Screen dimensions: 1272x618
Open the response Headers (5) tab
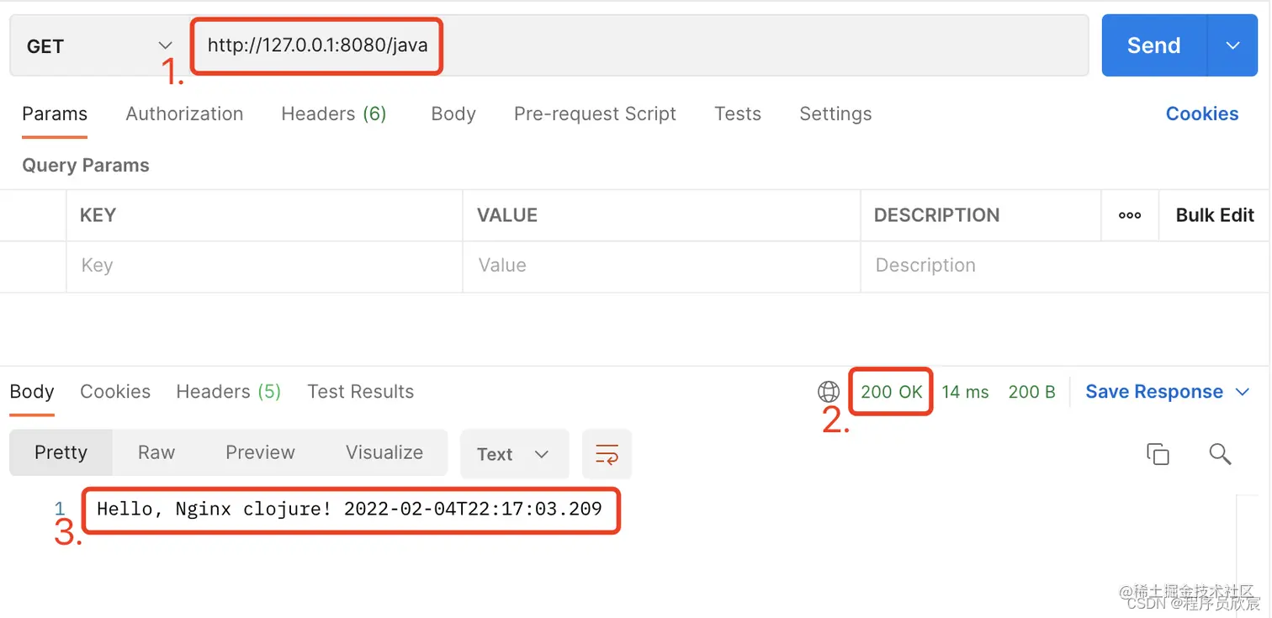point(228,392)
